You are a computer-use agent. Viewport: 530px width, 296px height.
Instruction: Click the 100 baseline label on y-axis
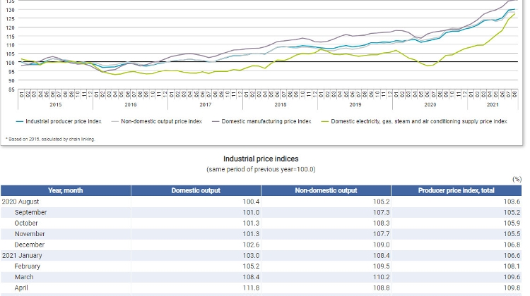(10, 63)
